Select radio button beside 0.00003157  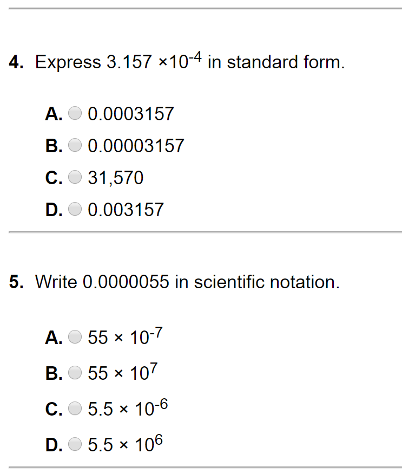tap(76, 146)
